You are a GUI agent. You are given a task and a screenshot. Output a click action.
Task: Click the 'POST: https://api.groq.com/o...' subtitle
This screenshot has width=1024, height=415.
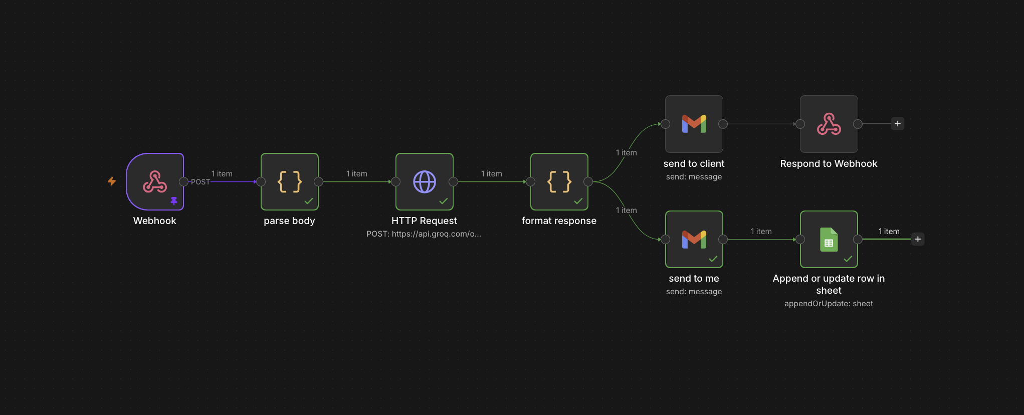click(x=424, y=234)
